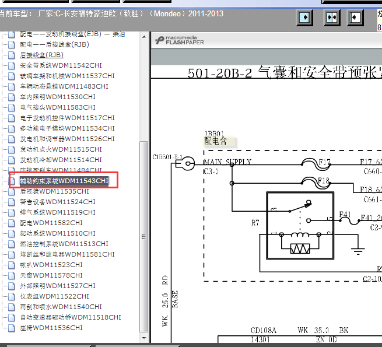Select 安全带系统WDM11542CHI item
Screen dimensions: 382x347
pyautogui.click(x=61, y=65)
